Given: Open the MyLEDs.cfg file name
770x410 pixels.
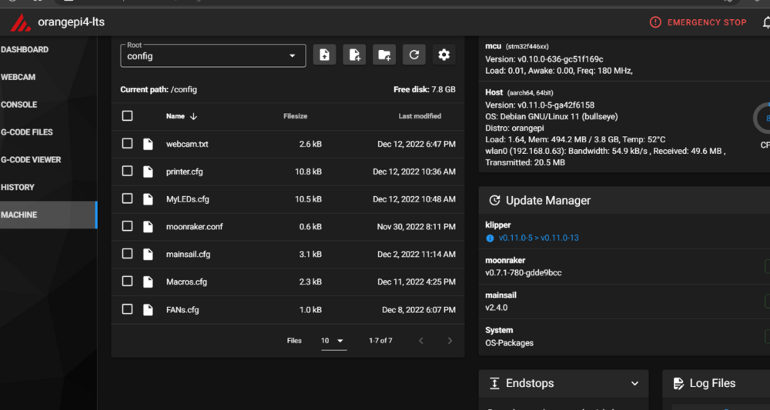Looking at the screenshot, I should click(188, 199).
